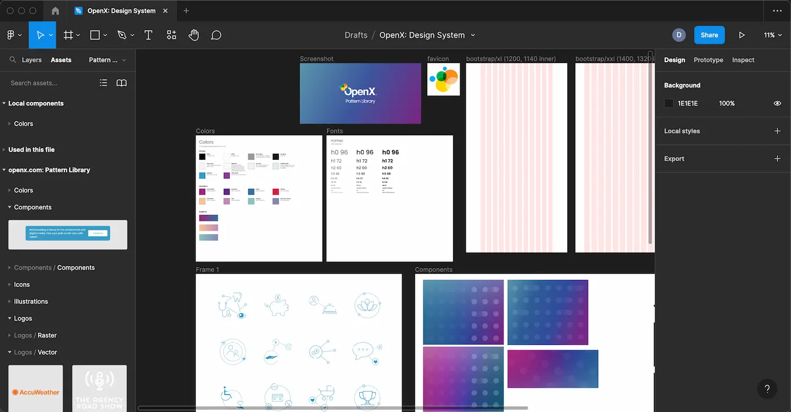Expand the Illustrations asset group
The image size is (791, 412).
(10, 301)
